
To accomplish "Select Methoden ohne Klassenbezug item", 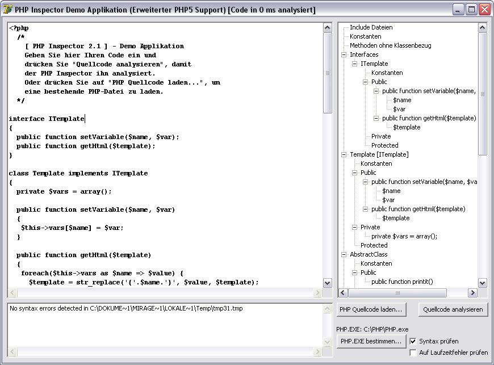I will 390,45.
